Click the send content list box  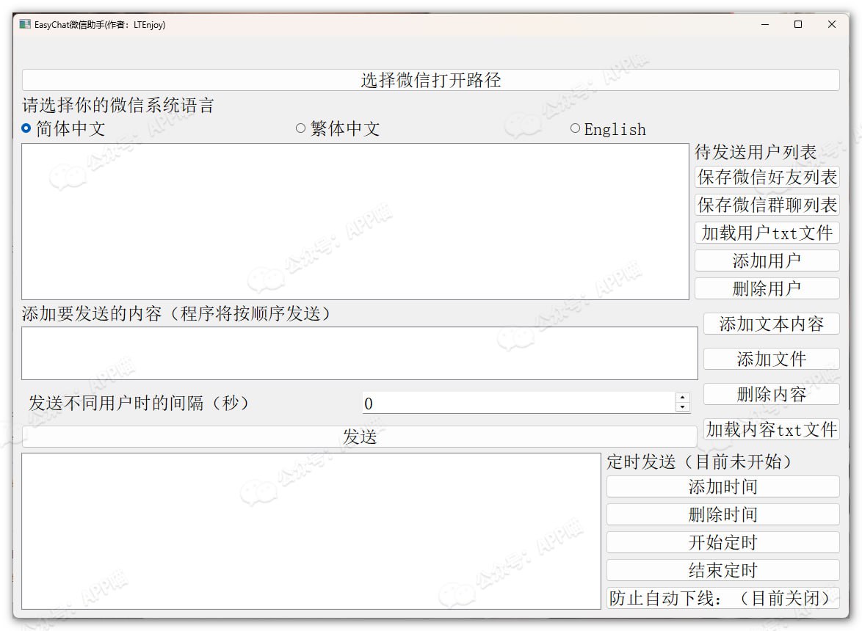tap(360, 353)
